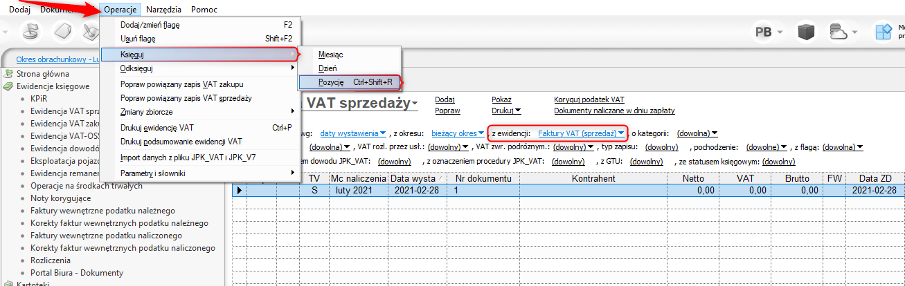This screenshot has height=286, width=905.
Task: Click z GTU (dowolny) filter
Action: click(647, 162)
